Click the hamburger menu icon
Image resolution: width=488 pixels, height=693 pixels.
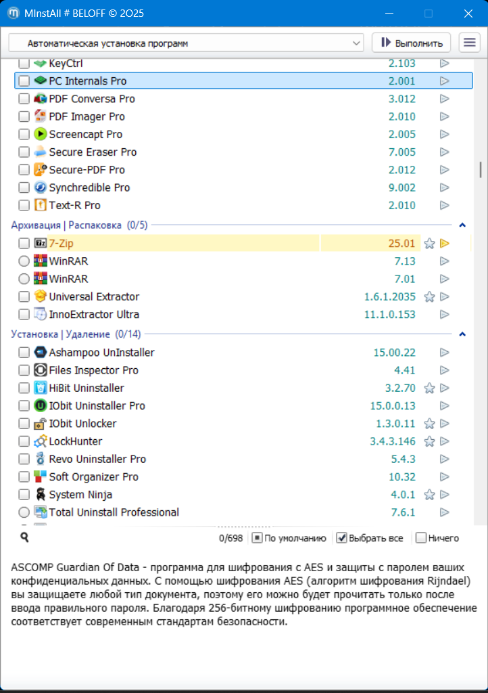click(x=469, y=43)
